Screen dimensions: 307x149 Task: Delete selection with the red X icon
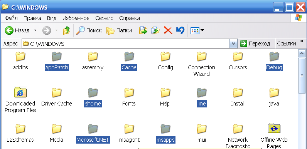pyautogui.click(x=168, y=30)
